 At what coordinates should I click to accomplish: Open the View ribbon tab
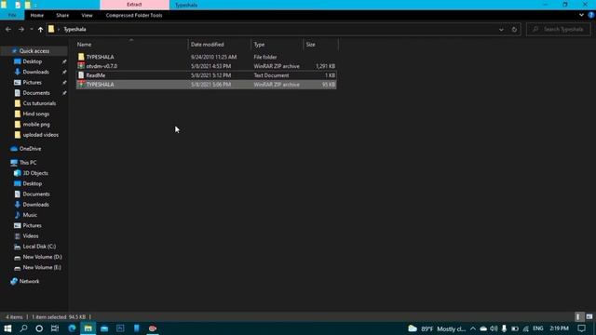pyautogui.click(x=87, y=15)
